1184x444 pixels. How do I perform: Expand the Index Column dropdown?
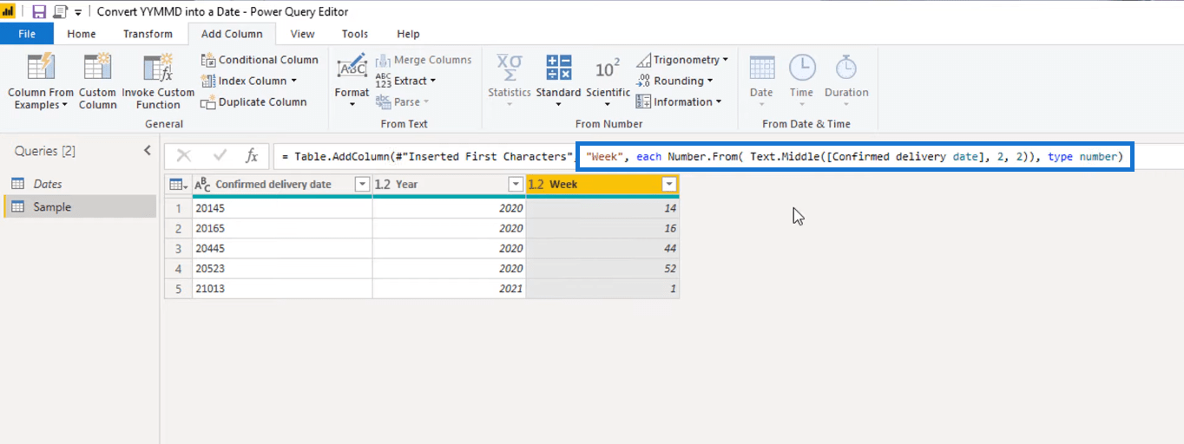click(x=293, y=81)
